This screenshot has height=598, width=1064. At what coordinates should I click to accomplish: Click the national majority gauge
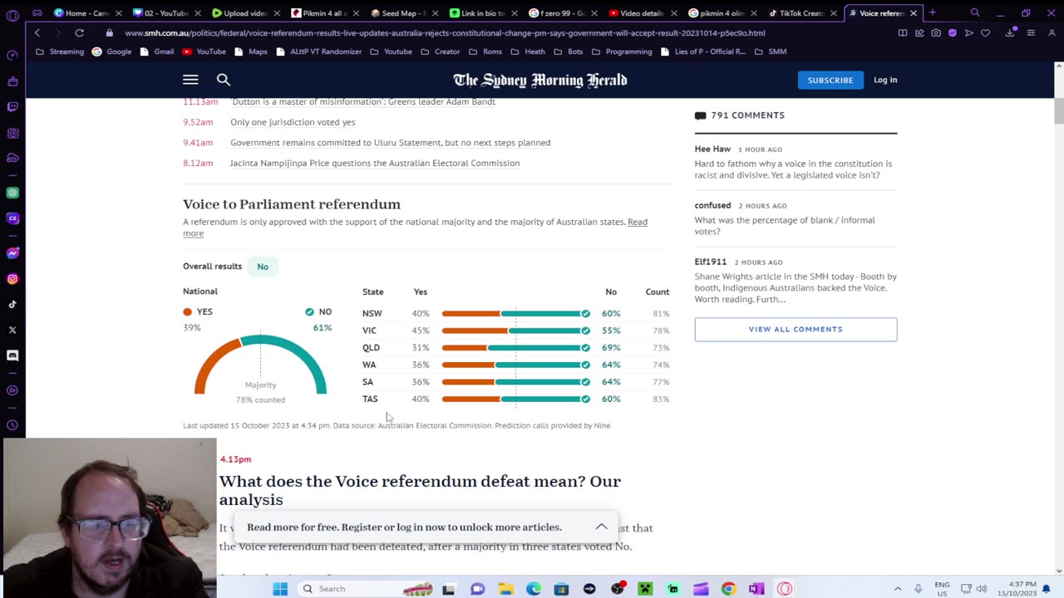[x=260, y=364]
